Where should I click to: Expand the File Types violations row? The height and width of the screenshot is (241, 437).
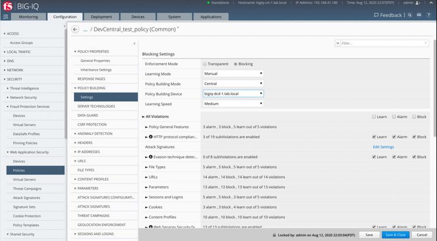tap(146, 167)
